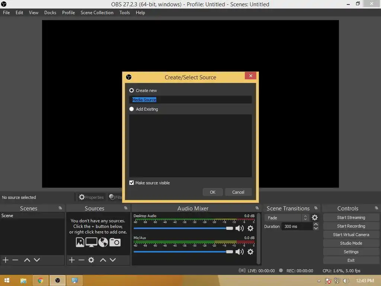Open the Profile menu
Viewport: 381px width, 286px height.
(68, 13)
